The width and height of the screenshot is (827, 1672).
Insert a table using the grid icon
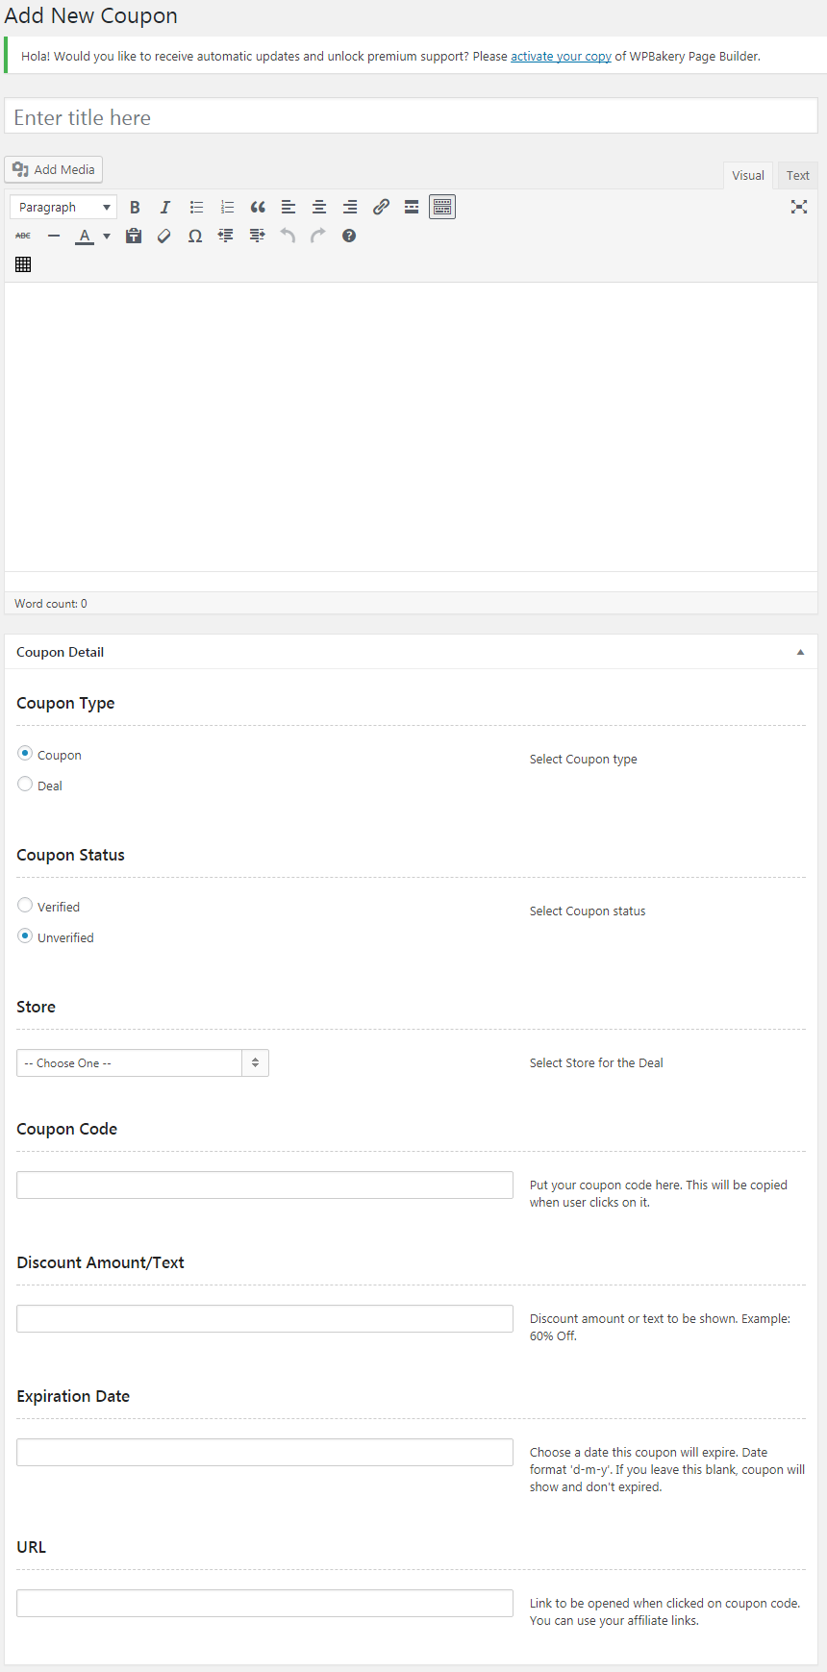click(23, 264)
